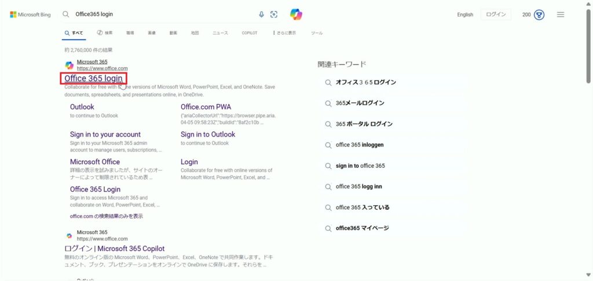
Task: Click search icon beside 365メールログイン
Action: tap(328, 103)
